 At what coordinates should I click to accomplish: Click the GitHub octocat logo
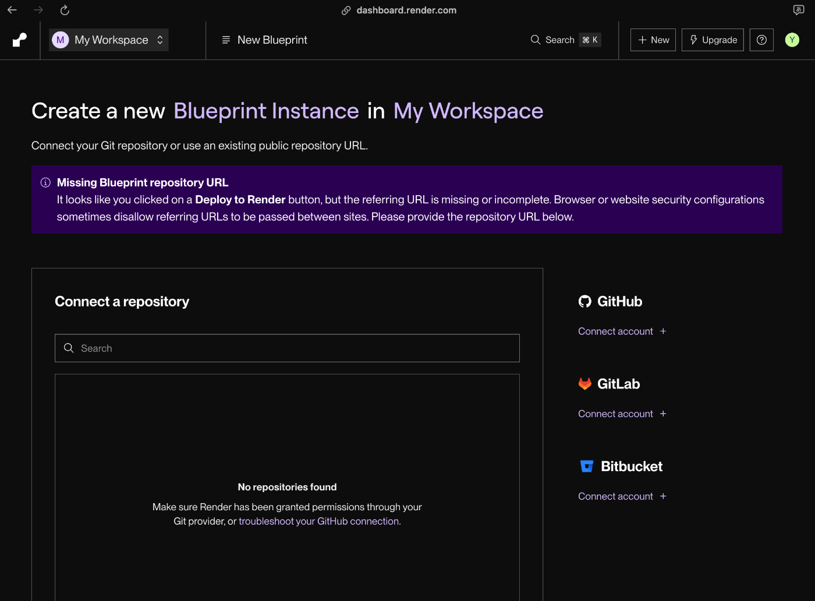click(585, 301)
